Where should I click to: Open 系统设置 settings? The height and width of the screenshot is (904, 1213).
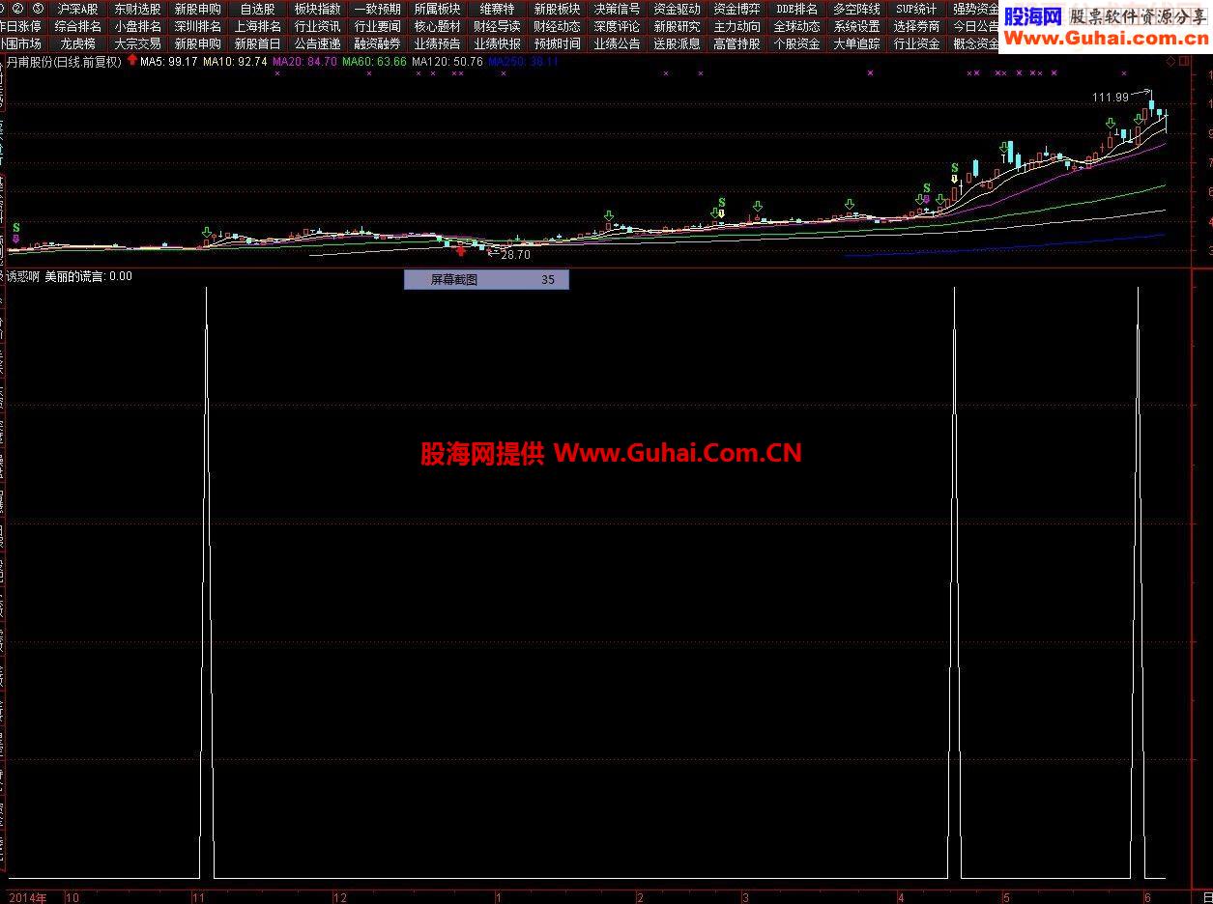coord(857,26)
